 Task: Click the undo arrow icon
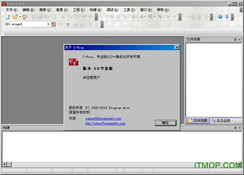click(x=84, y=17)
